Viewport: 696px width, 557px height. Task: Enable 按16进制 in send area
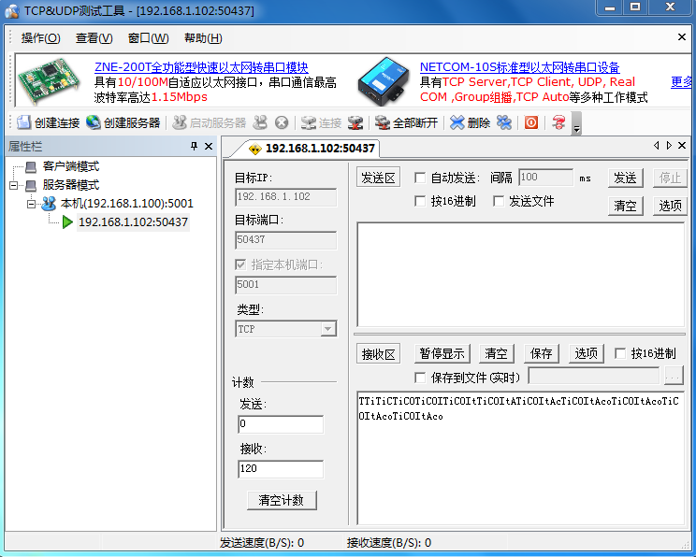[419, 201]
